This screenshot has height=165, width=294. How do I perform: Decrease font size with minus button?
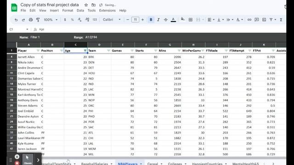pyautogui.click(x=128, y=20)
